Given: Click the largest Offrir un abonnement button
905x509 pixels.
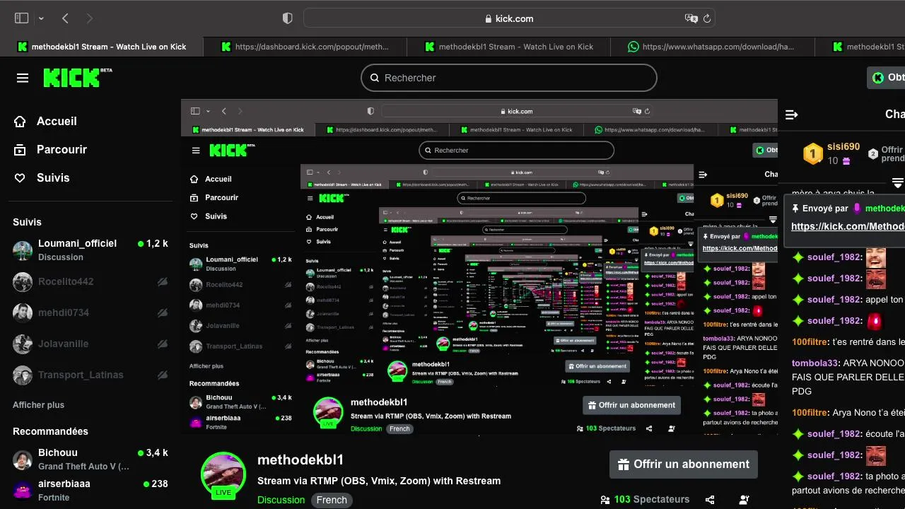Looking at the screenshot, I should coord(684,464).
